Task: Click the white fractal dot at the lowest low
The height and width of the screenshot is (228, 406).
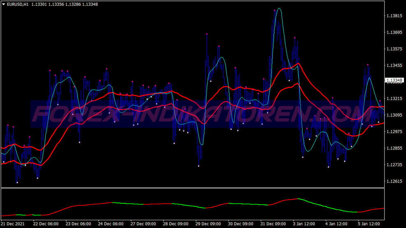Action: [x=17, y=182]
